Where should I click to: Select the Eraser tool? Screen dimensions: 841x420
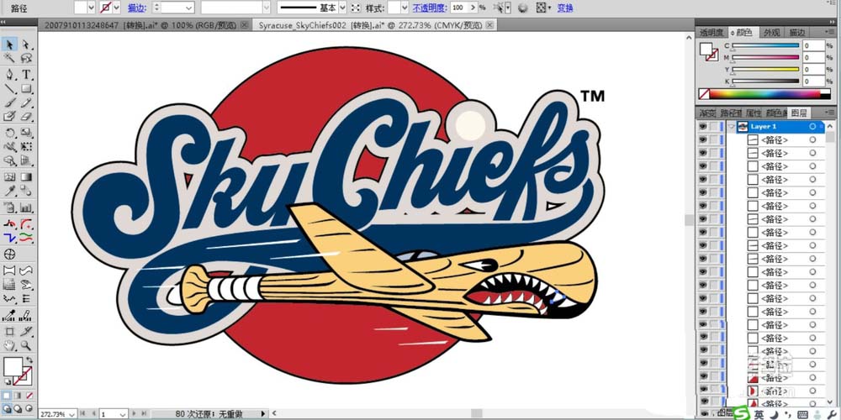26,116
